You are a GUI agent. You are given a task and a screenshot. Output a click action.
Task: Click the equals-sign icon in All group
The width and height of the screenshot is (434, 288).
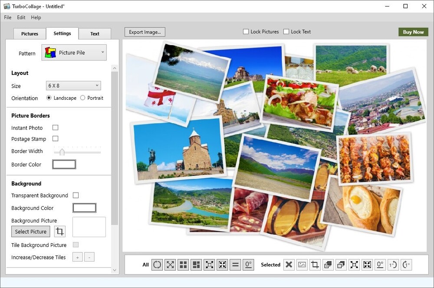(235, 265)
